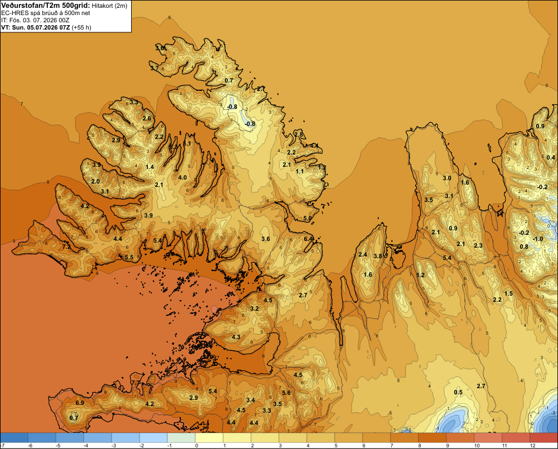Select the 5.5 temperature label

(129, 257)
